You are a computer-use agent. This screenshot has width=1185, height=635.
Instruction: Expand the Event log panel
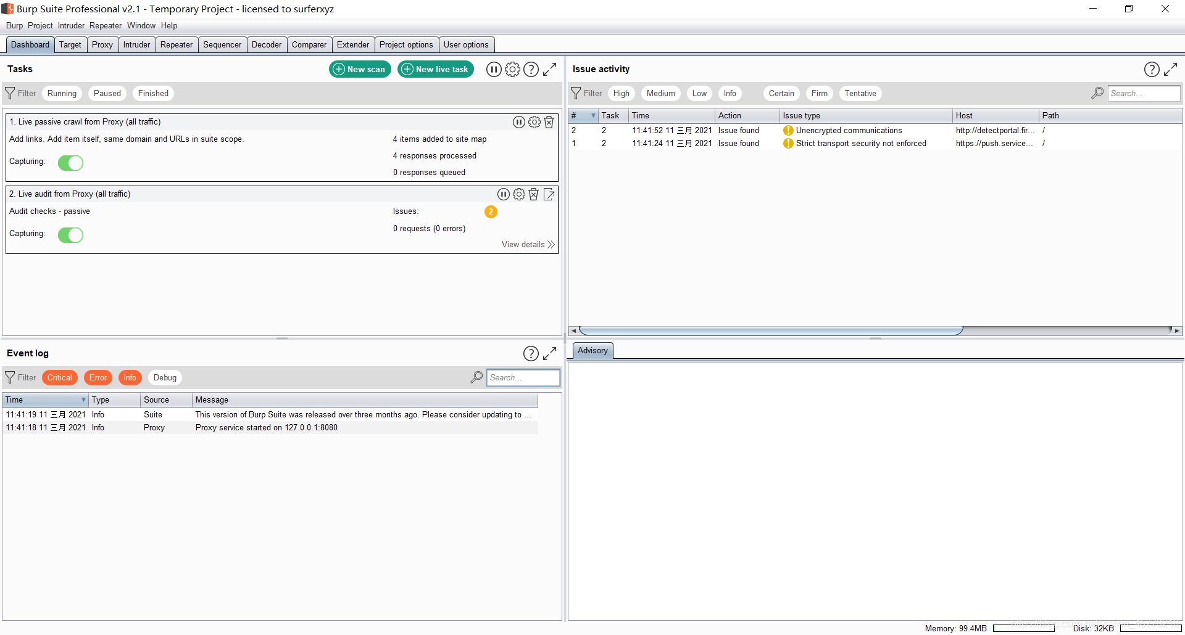coord(550,353)
